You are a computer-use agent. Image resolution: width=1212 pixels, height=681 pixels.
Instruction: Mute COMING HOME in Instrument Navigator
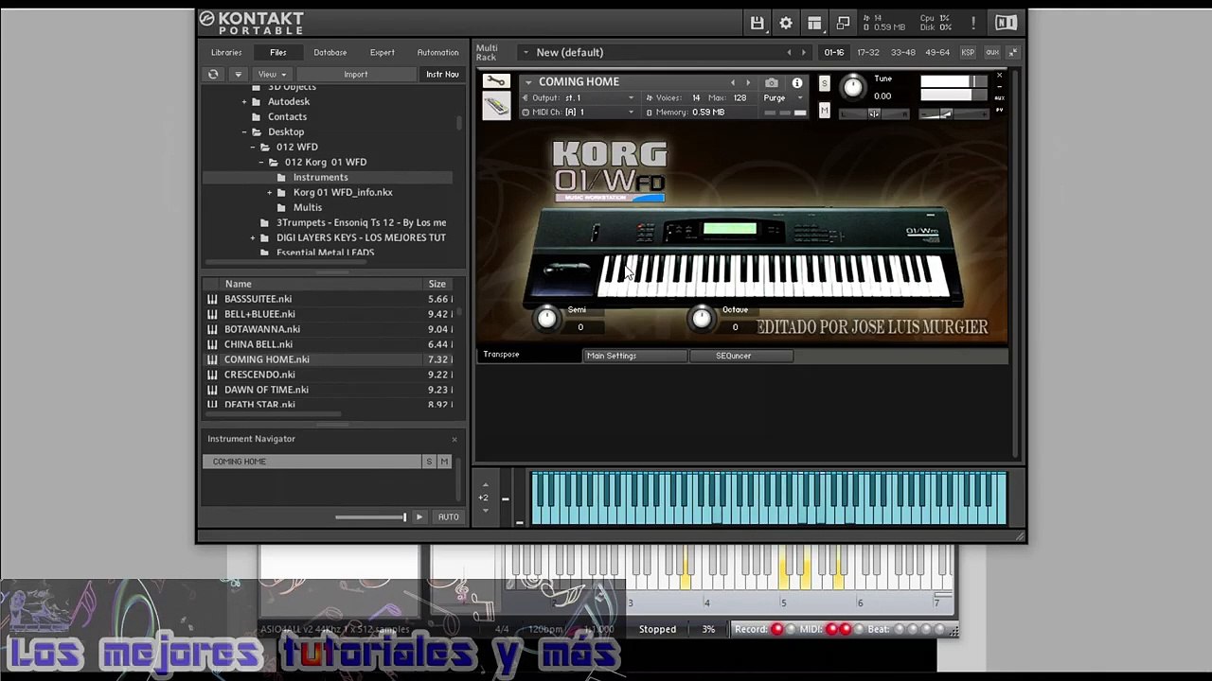(x=444, y=462)
